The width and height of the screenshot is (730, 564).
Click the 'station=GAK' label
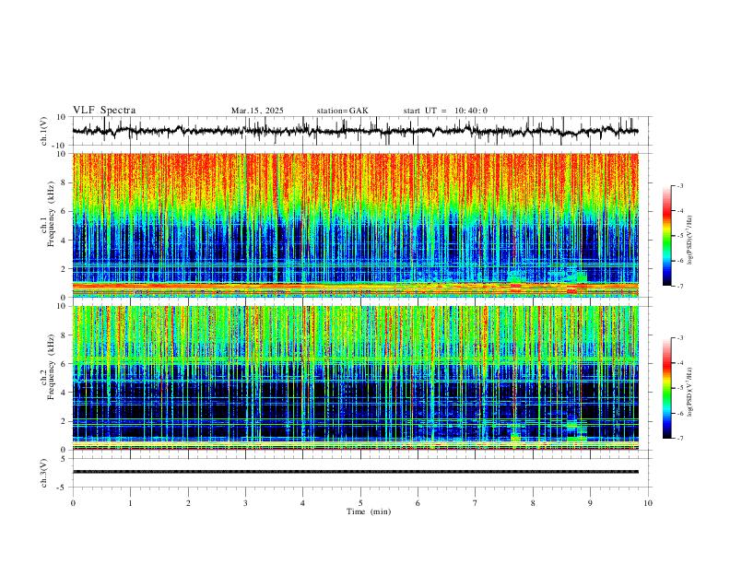[343, 111]
